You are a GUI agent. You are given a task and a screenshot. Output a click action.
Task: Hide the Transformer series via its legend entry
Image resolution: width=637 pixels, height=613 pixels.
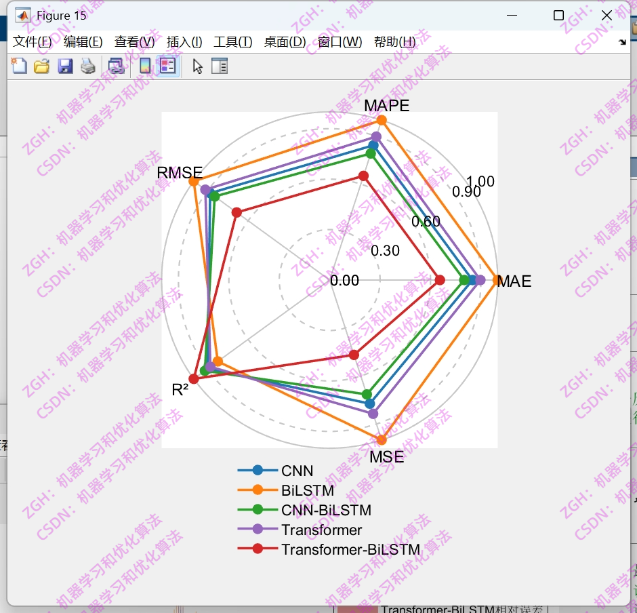pyautogui.click(x=323, y=530)
